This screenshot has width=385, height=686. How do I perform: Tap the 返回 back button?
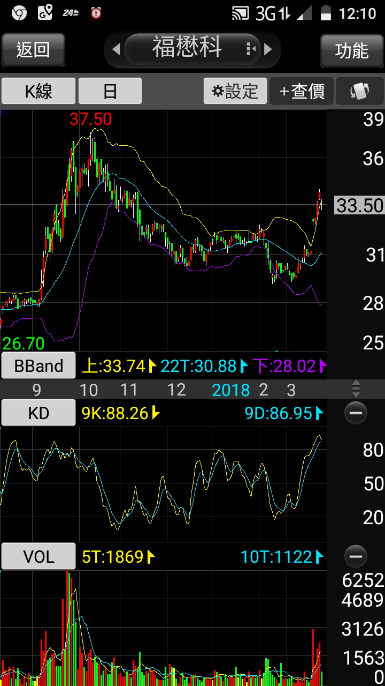pyautogui.click(x=33, y=50)
